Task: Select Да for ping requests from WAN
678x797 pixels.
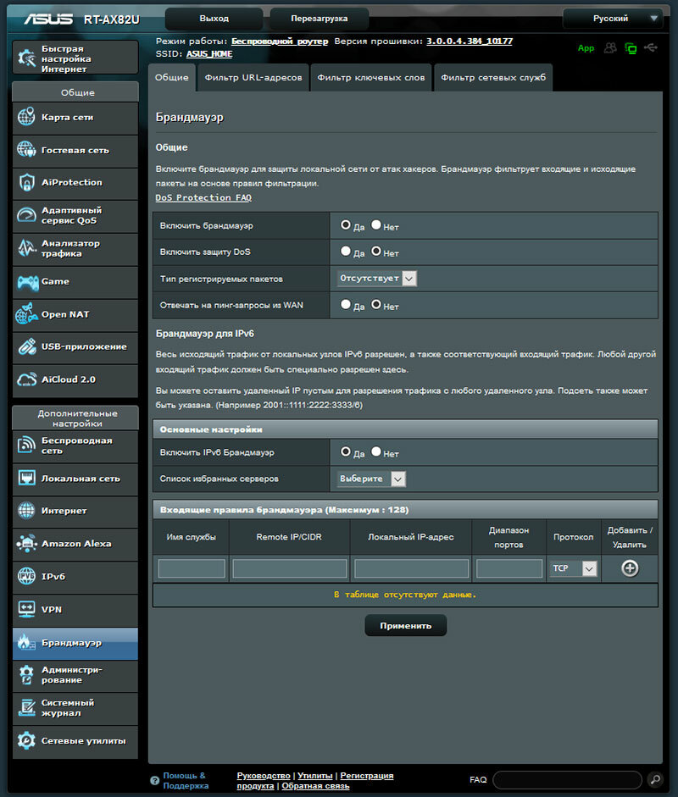Action: pos(346,304)
